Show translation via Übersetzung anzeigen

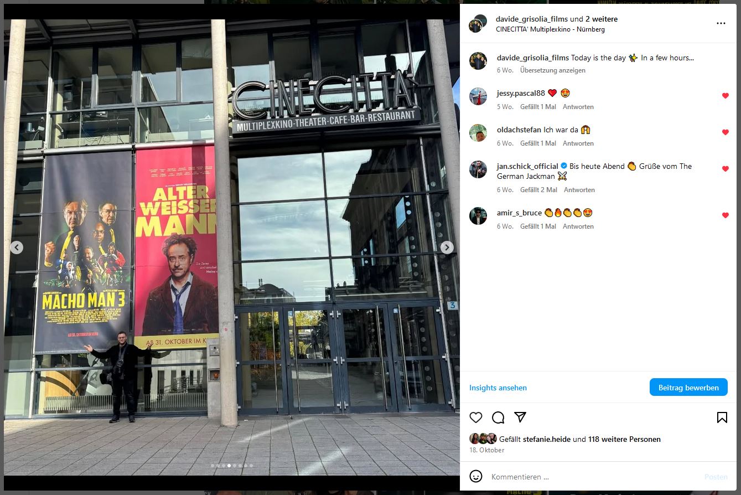click(552, 70)
